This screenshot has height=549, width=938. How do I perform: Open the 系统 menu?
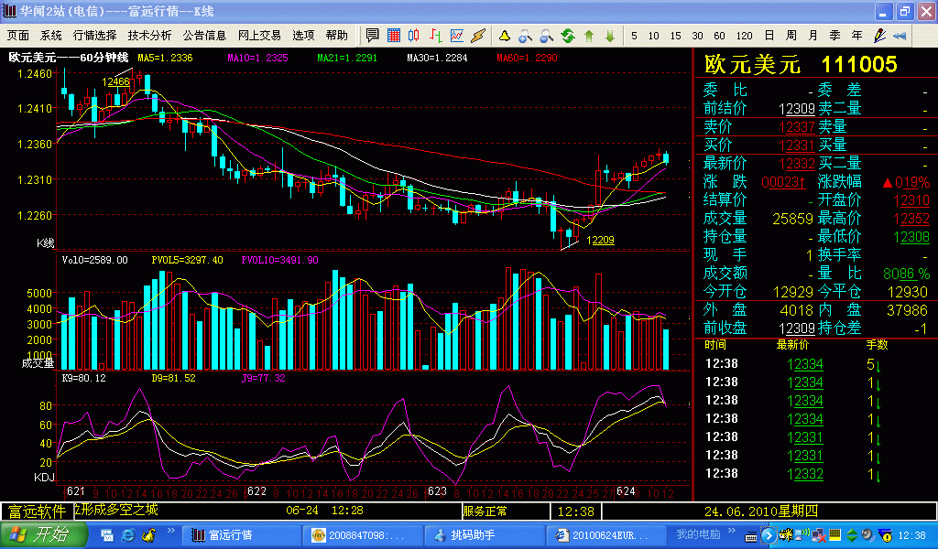coord(51,36)
